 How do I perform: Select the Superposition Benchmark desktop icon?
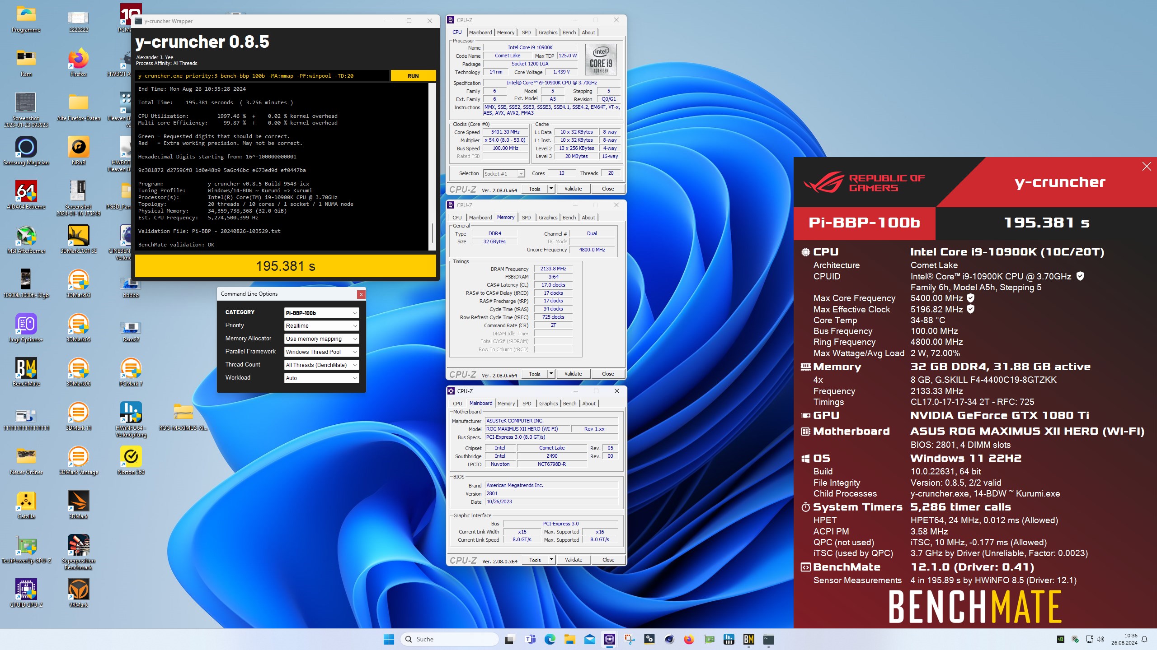pos(79,552)
